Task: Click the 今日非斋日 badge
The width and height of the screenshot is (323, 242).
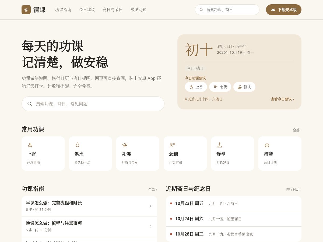Action: pos(195,68)
